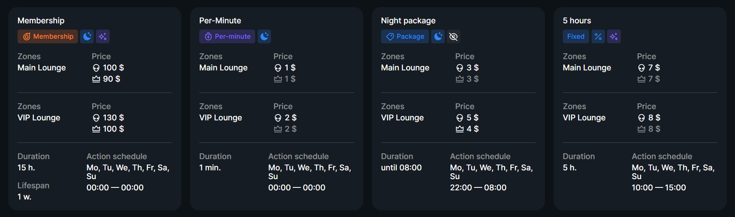Click guest icon beside 5 hours 7 $ price
735x217 pixels.
point(641,68)
